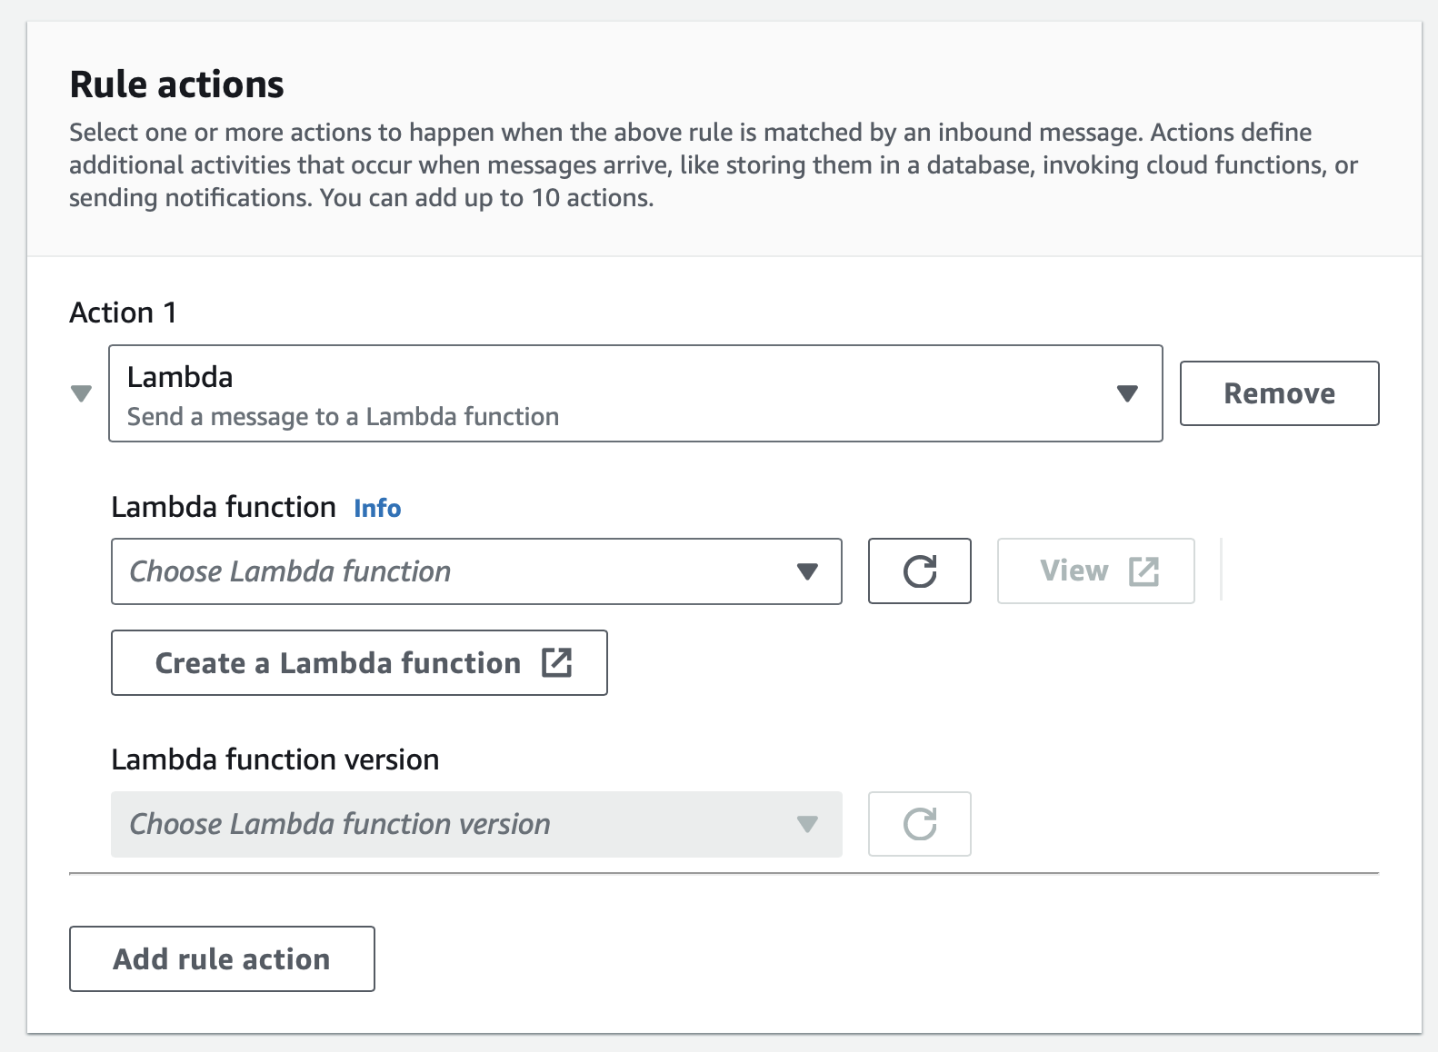
Task: Click the disabled View button
Action: coord(1095,571)
